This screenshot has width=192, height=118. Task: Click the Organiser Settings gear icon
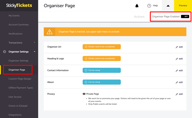(x=5, y=52)
